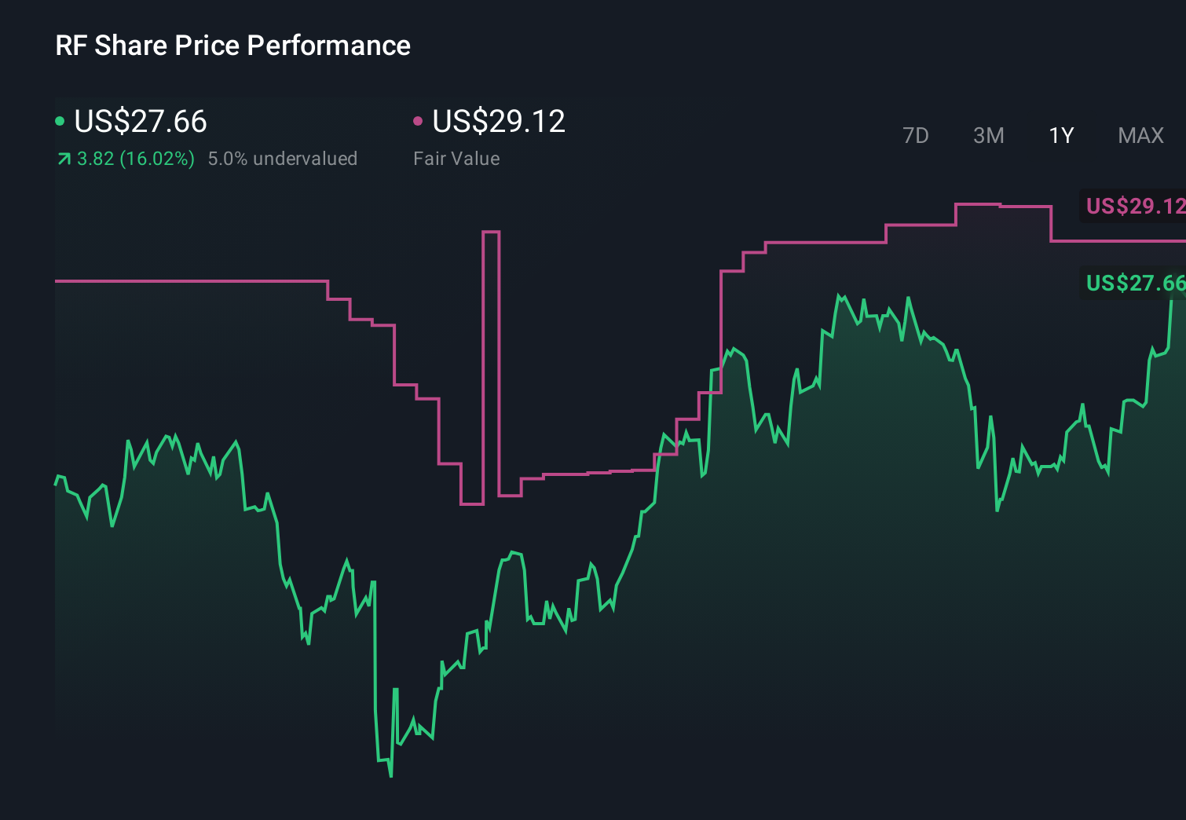Click the lowest point of the green line

[x=390, y=777]
